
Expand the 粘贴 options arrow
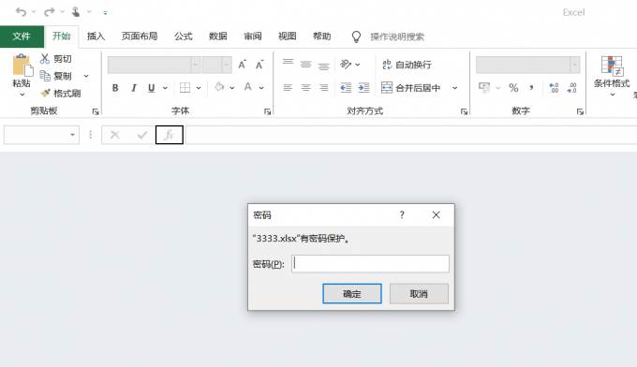click(x=22, y=95)
